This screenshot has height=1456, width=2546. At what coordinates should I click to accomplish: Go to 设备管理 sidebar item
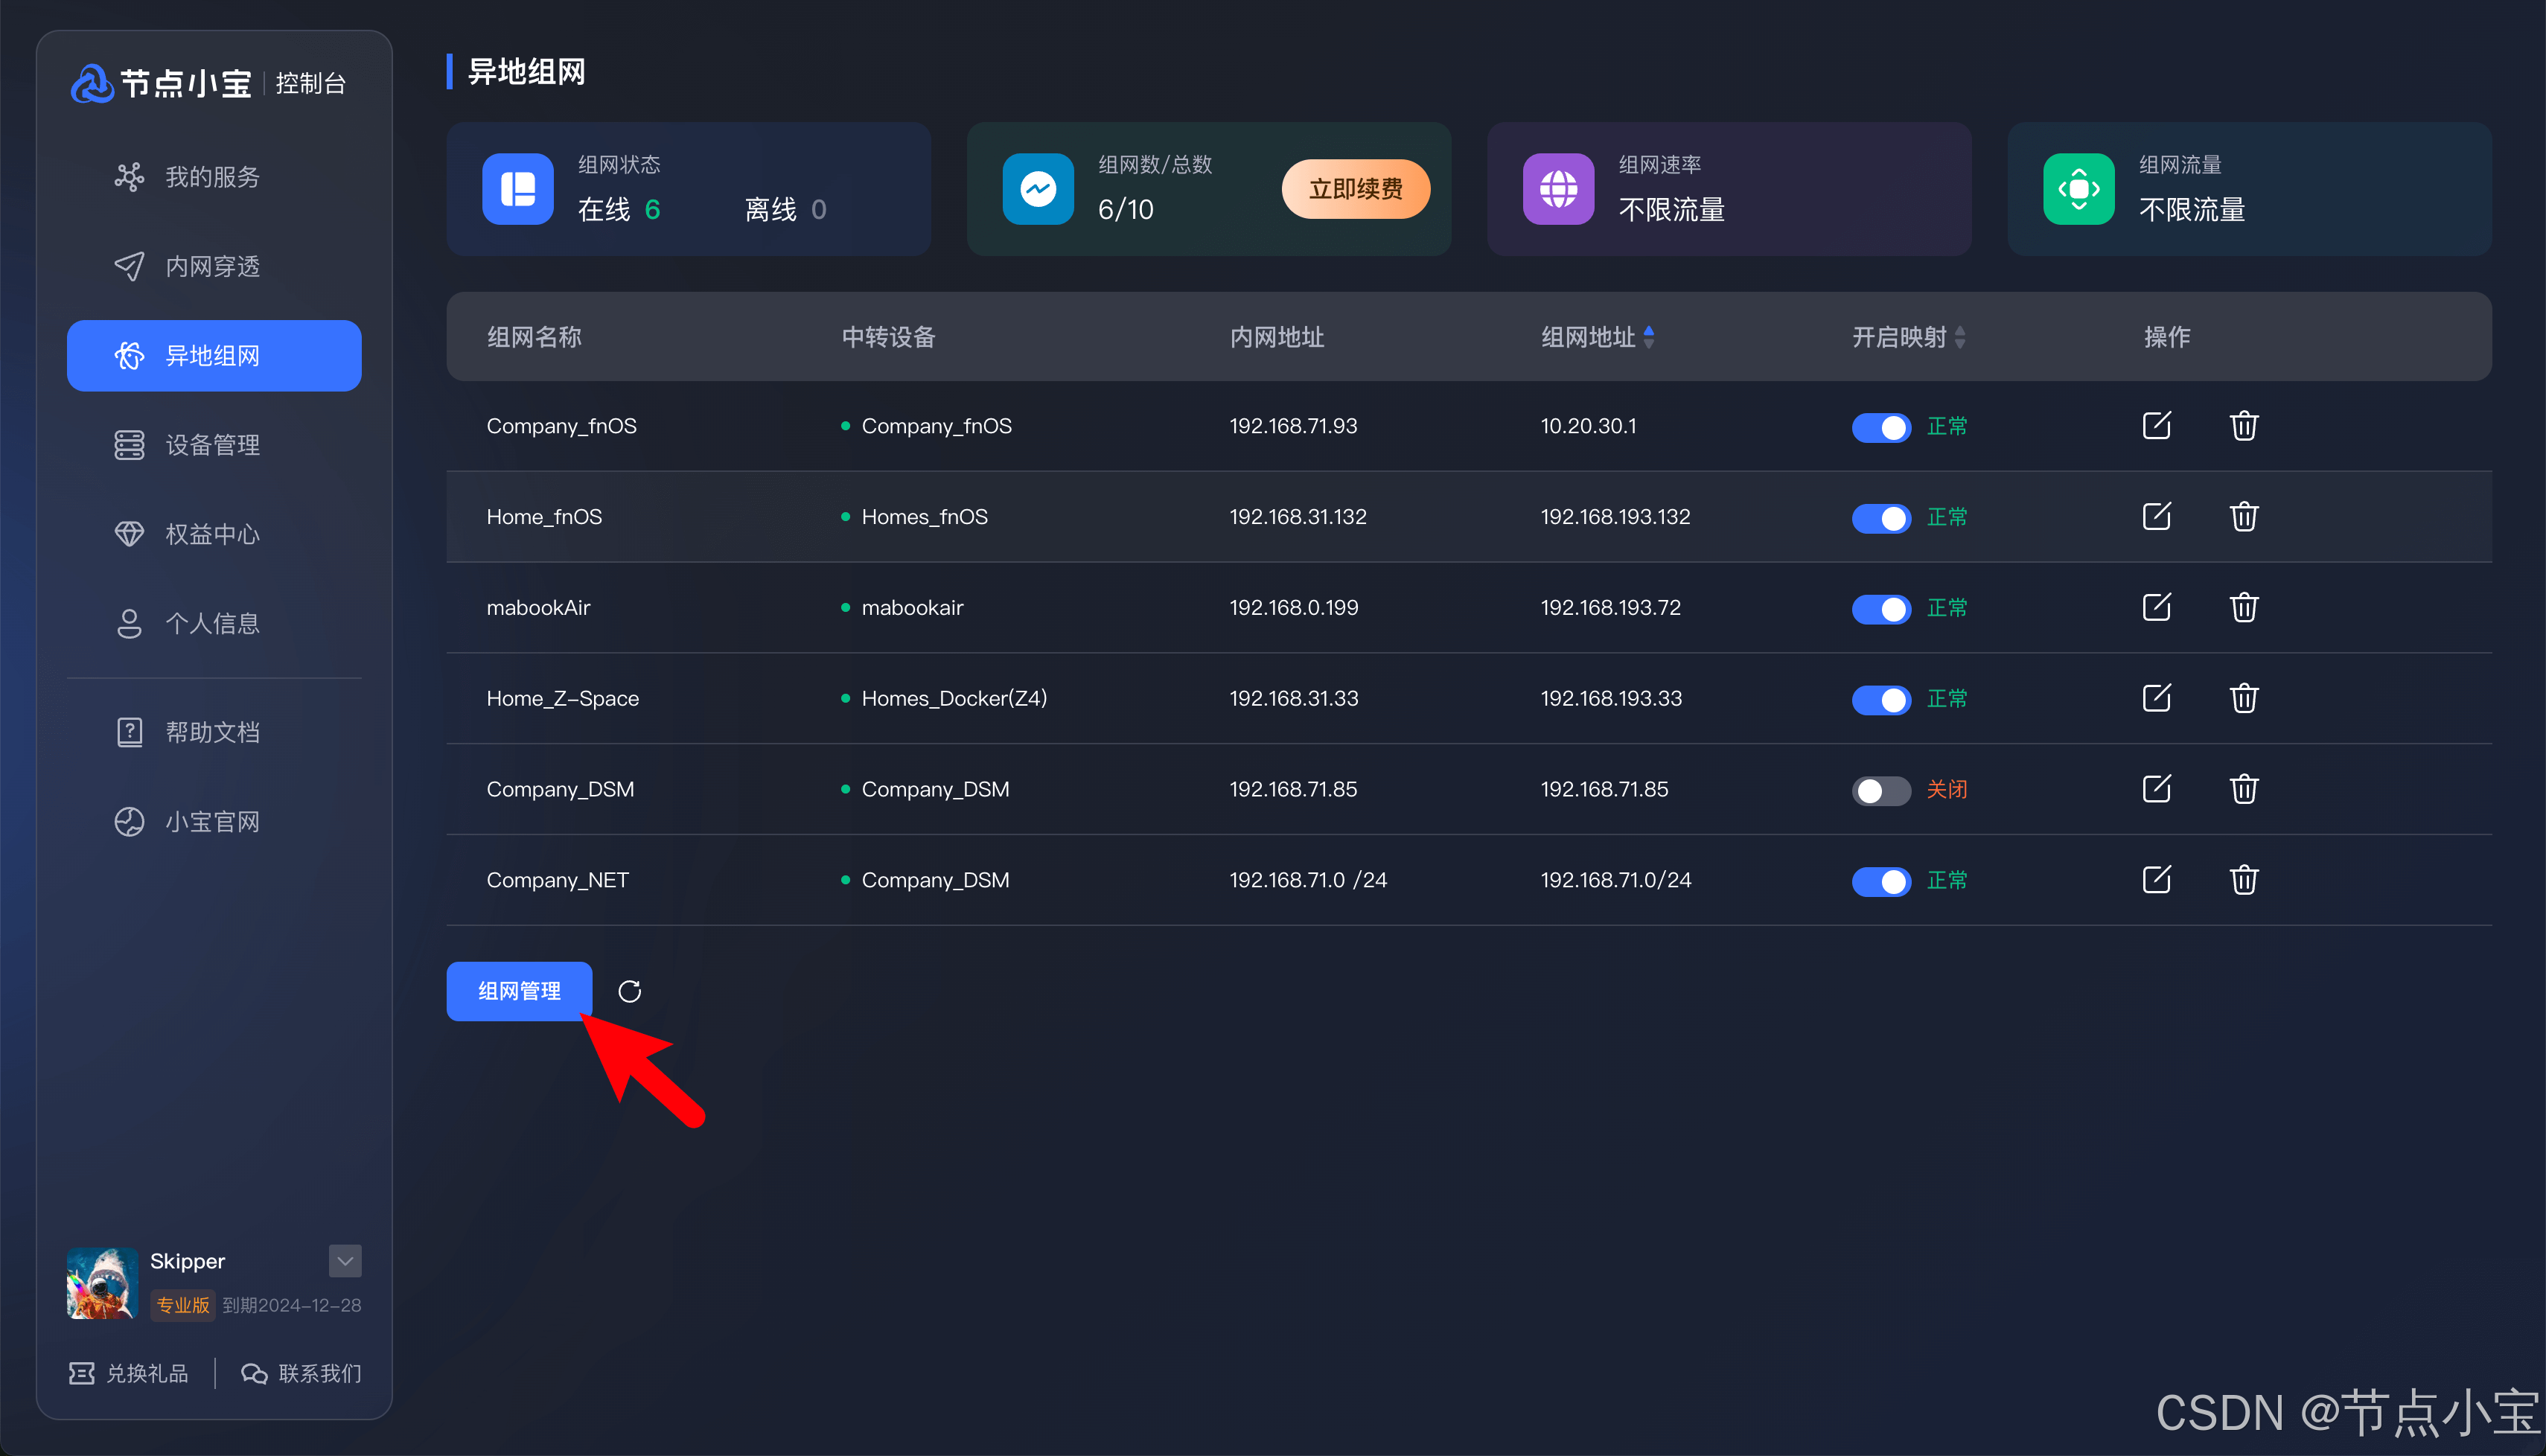pos(212,445)
